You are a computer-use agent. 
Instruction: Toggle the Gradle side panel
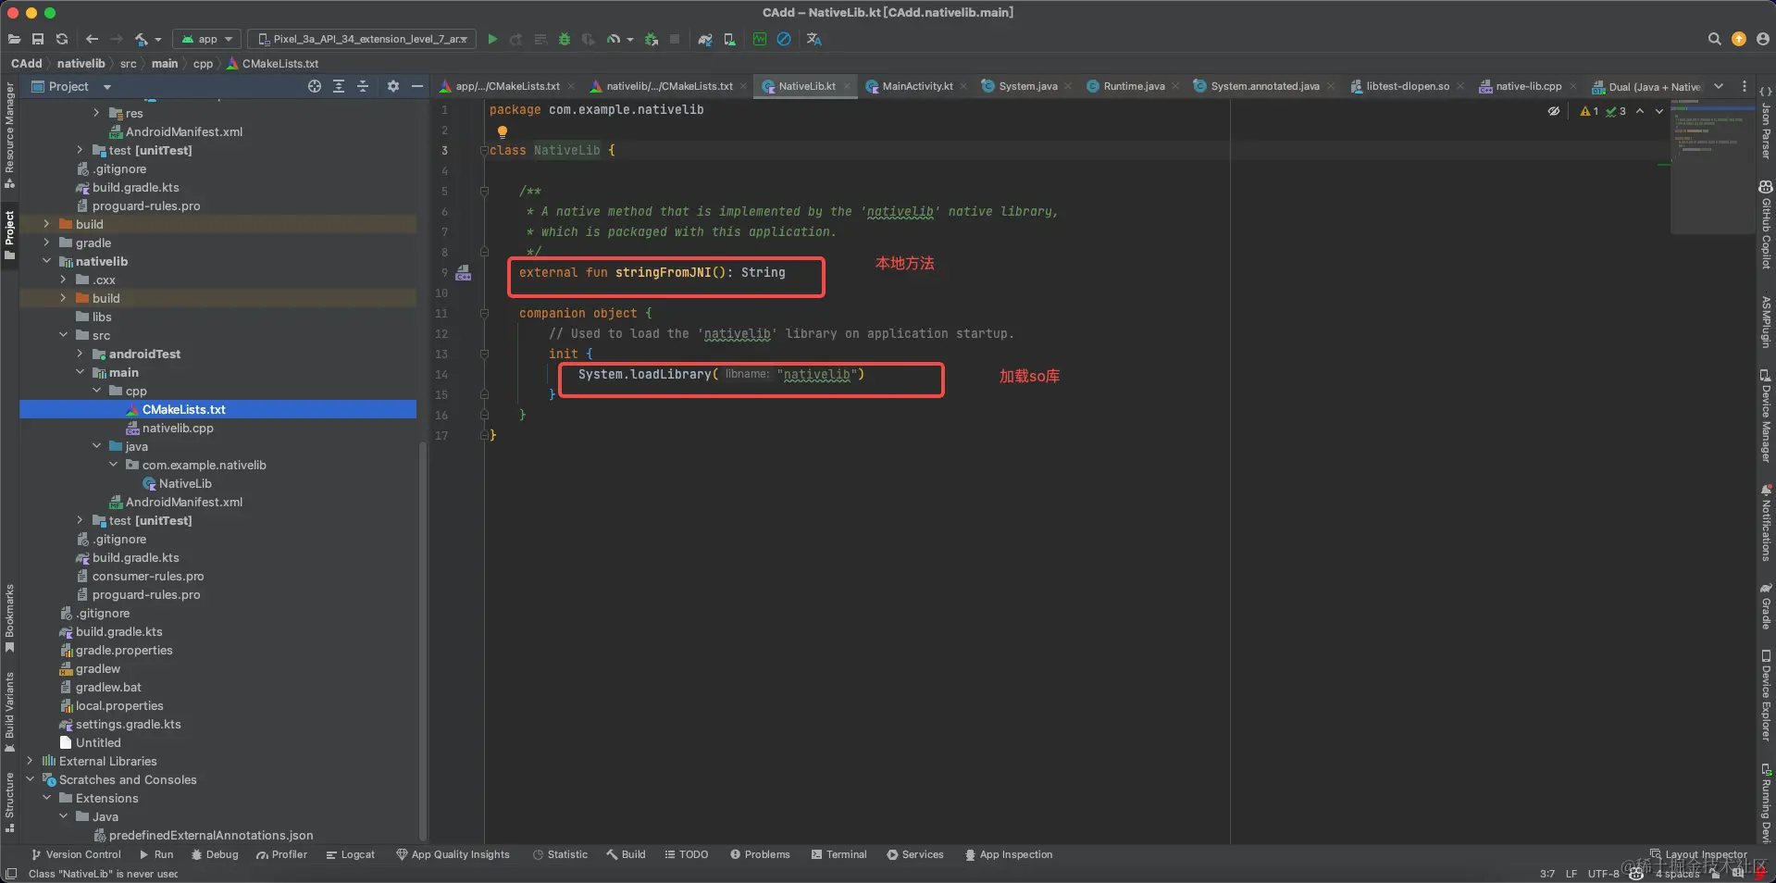coord(1766,606)
